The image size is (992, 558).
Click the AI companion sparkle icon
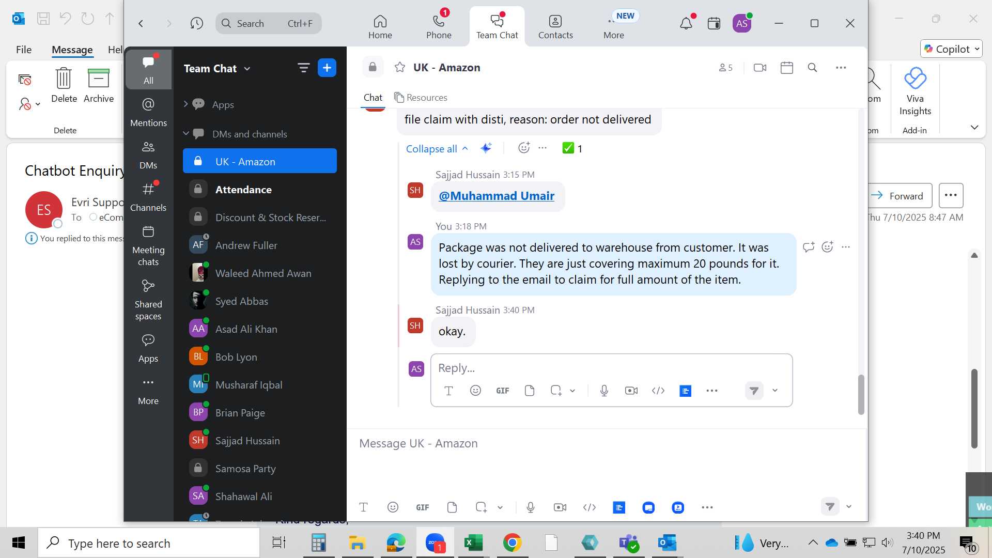point(486,148)
